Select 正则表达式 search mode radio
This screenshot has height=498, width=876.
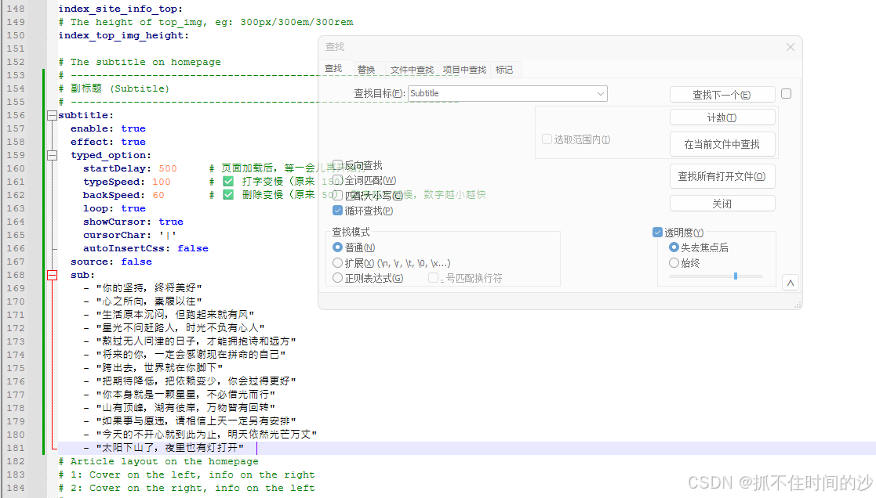click(337, 278)
